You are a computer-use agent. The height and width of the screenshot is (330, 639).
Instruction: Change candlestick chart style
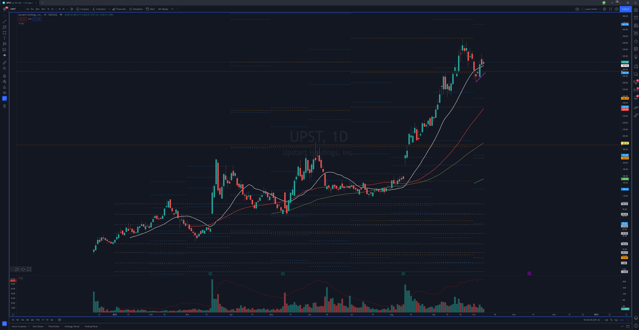pyautogui.click(x=72, y=9)
